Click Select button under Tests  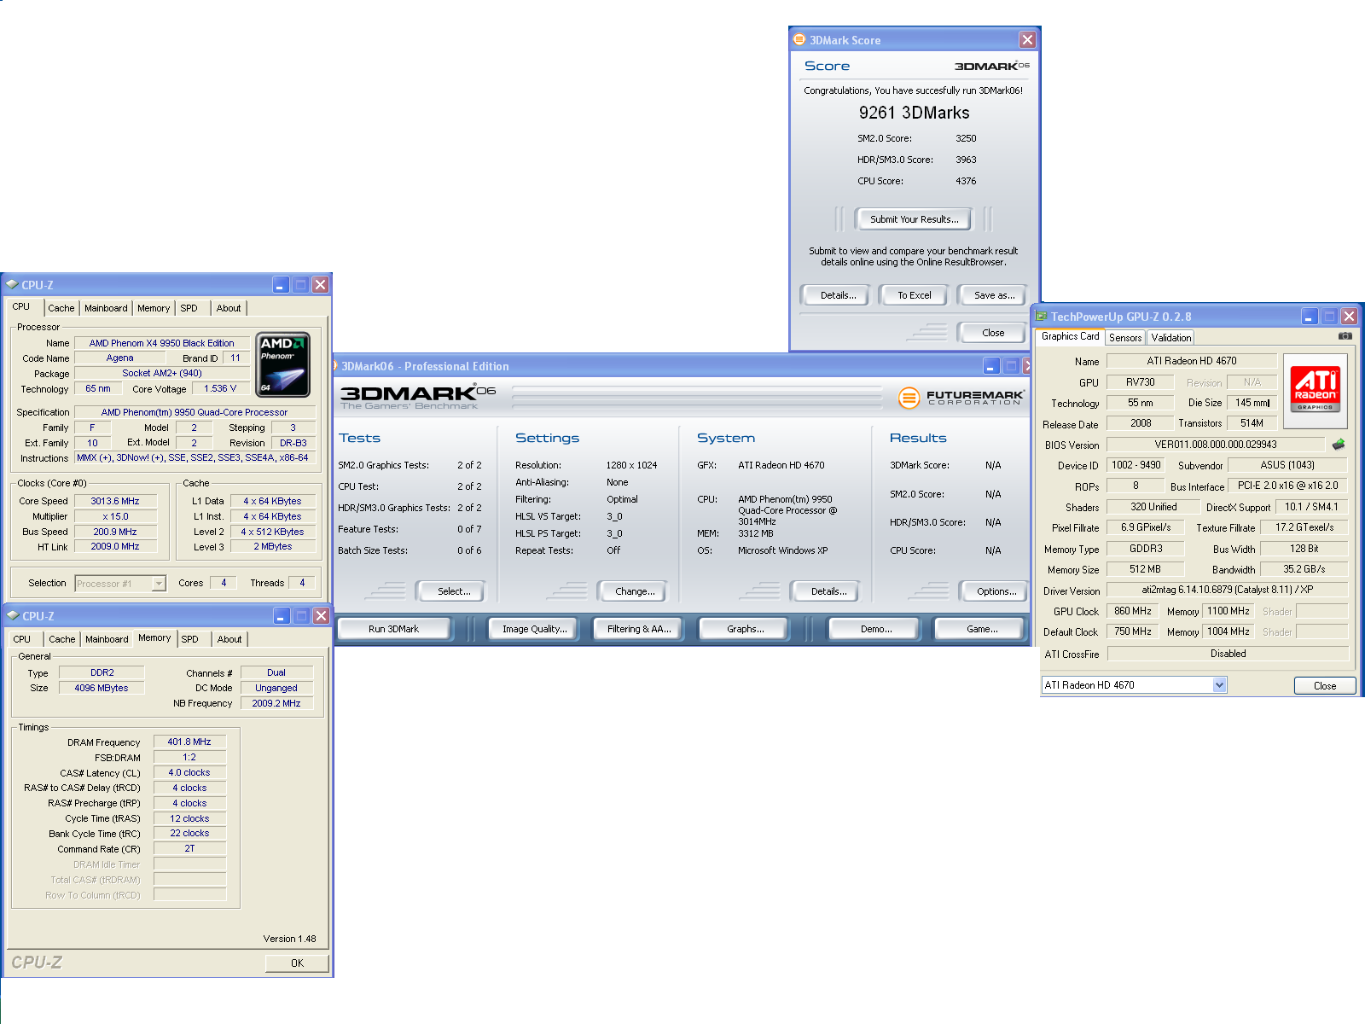453,591
